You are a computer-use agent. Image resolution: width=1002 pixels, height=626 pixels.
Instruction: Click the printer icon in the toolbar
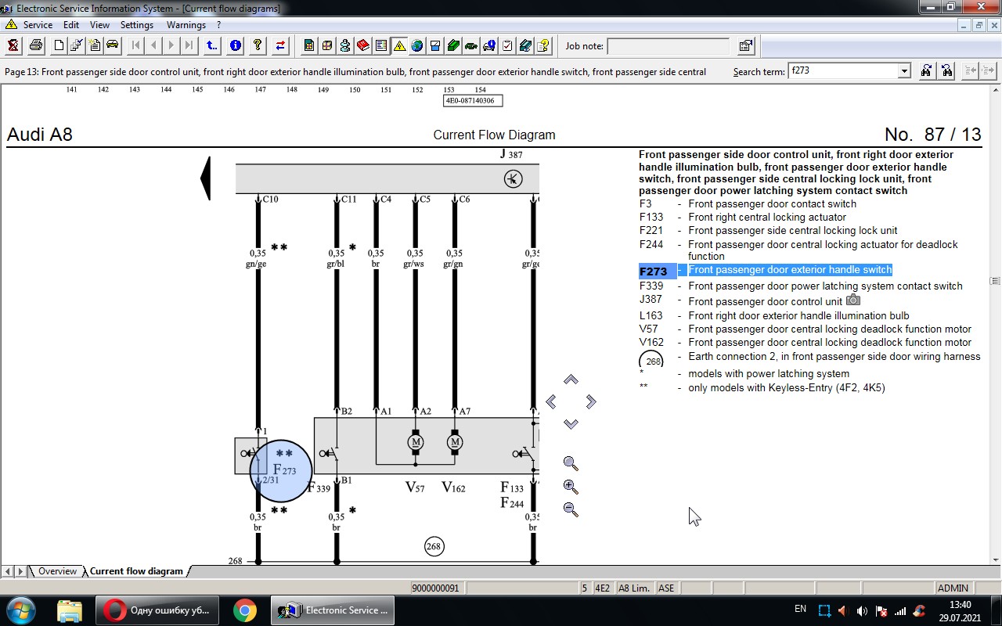point(36,45)
